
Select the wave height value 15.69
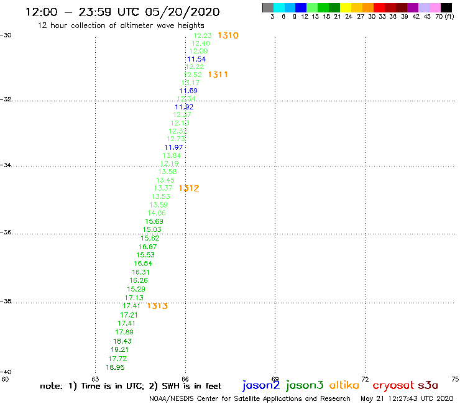(154, 221)
